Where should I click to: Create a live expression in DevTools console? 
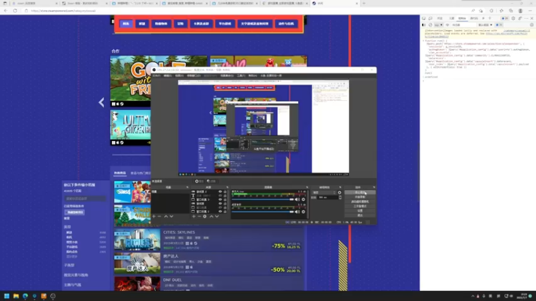point(448,25)
